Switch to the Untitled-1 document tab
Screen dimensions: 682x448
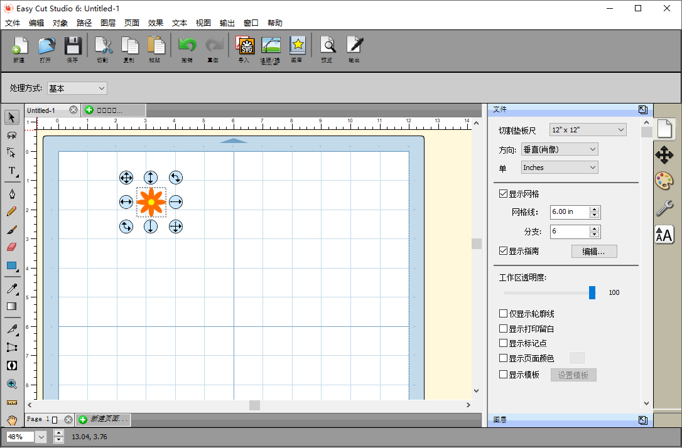pos(41,110)
